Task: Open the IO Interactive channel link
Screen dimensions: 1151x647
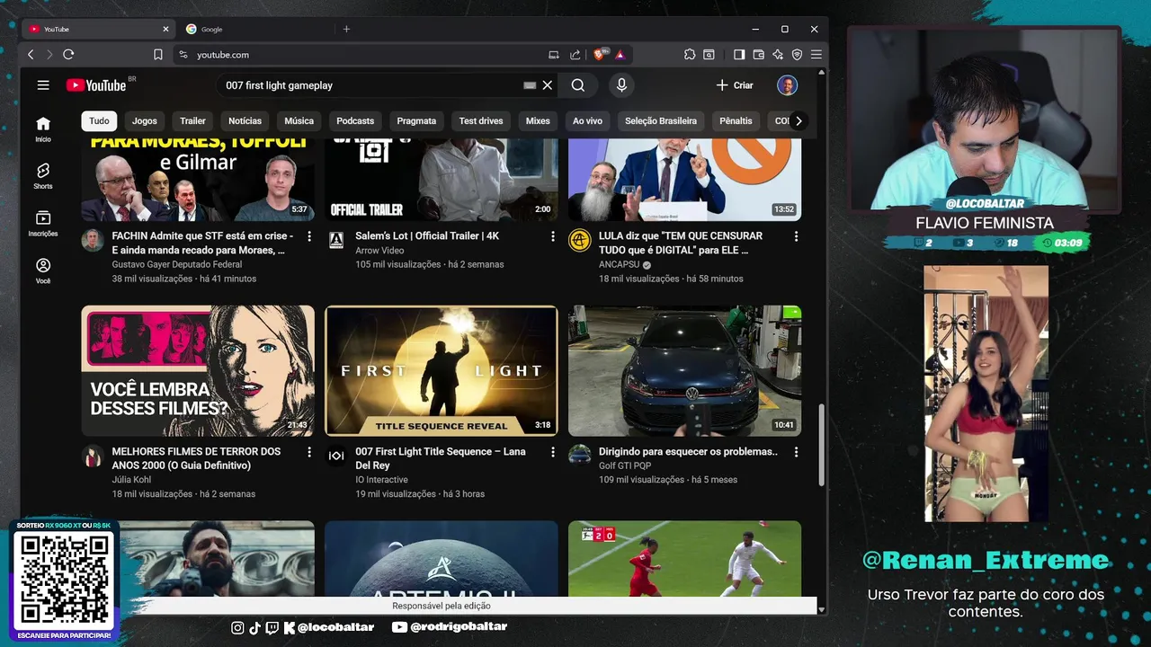Action: (381, 480)
